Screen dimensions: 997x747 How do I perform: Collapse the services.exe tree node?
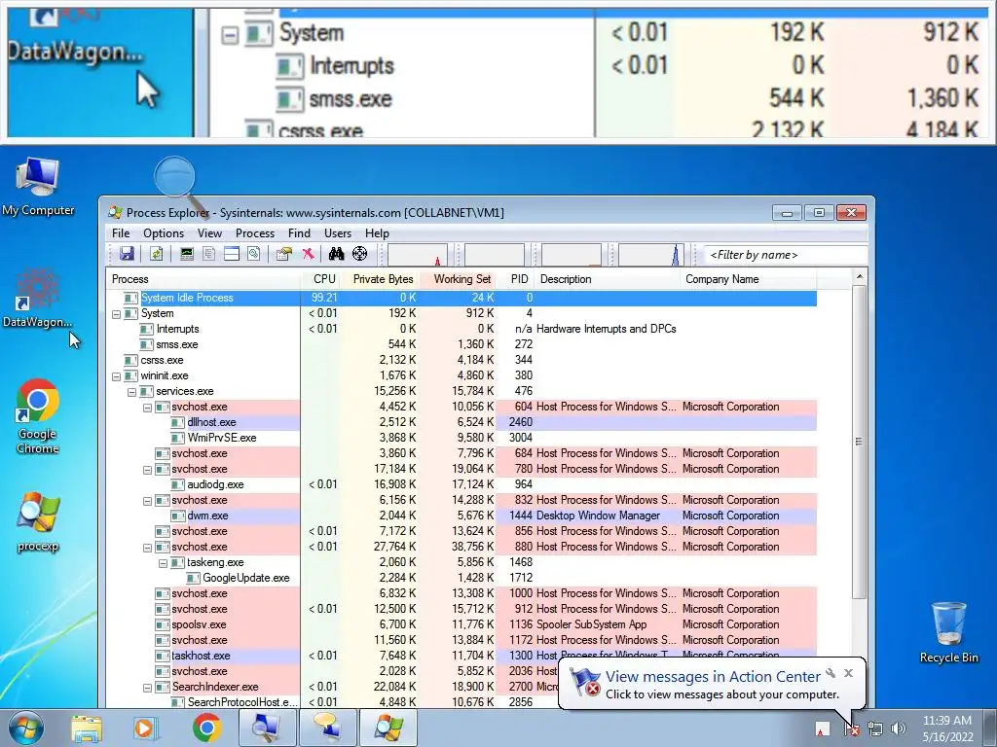[131, 392]
